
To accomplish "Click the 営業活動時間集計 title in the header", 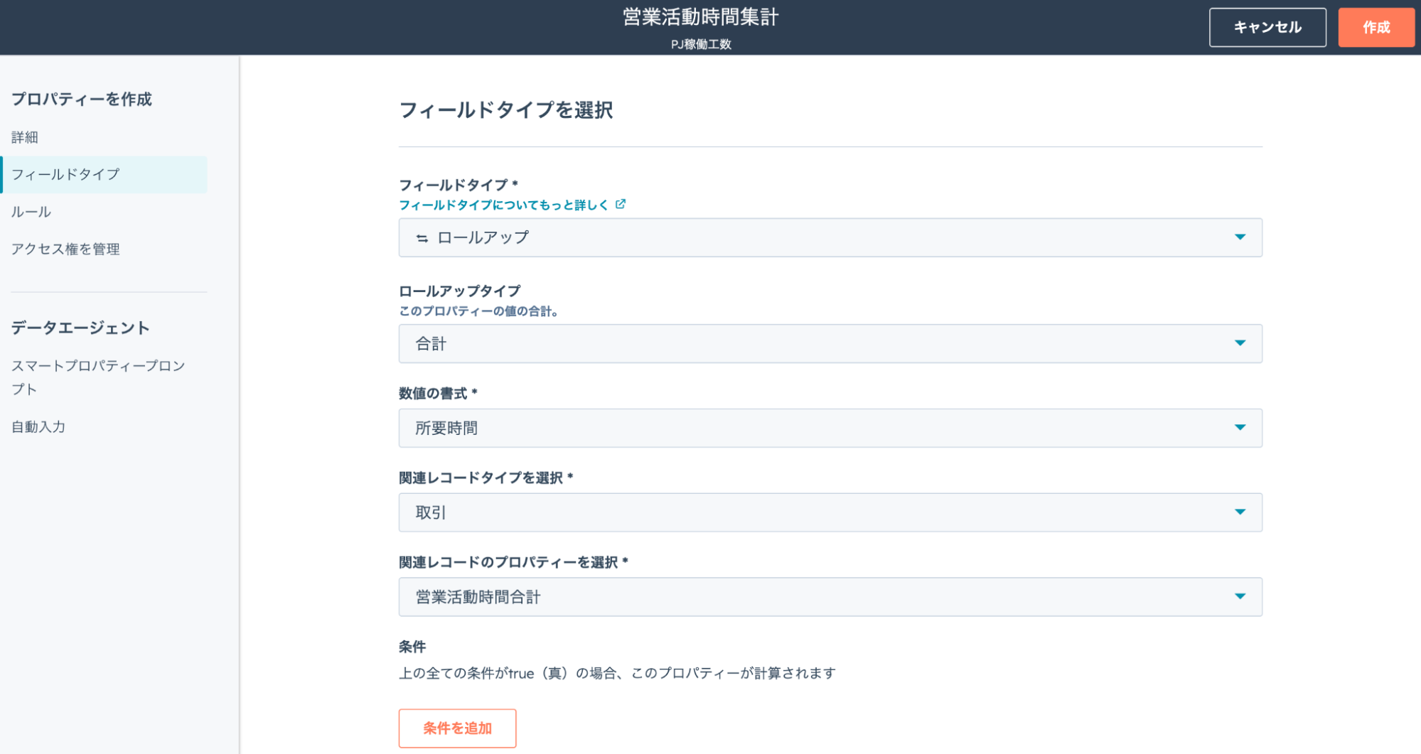I will (x=701, y=17).
